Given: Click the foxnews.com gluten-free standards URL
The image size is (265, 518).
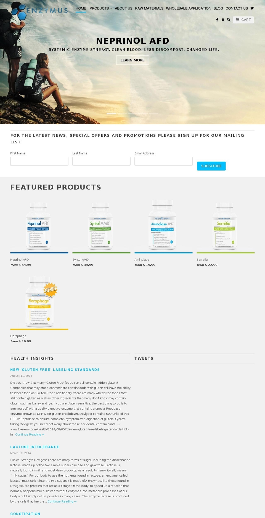Looking at the screenshot, I should tap(70, 429).
